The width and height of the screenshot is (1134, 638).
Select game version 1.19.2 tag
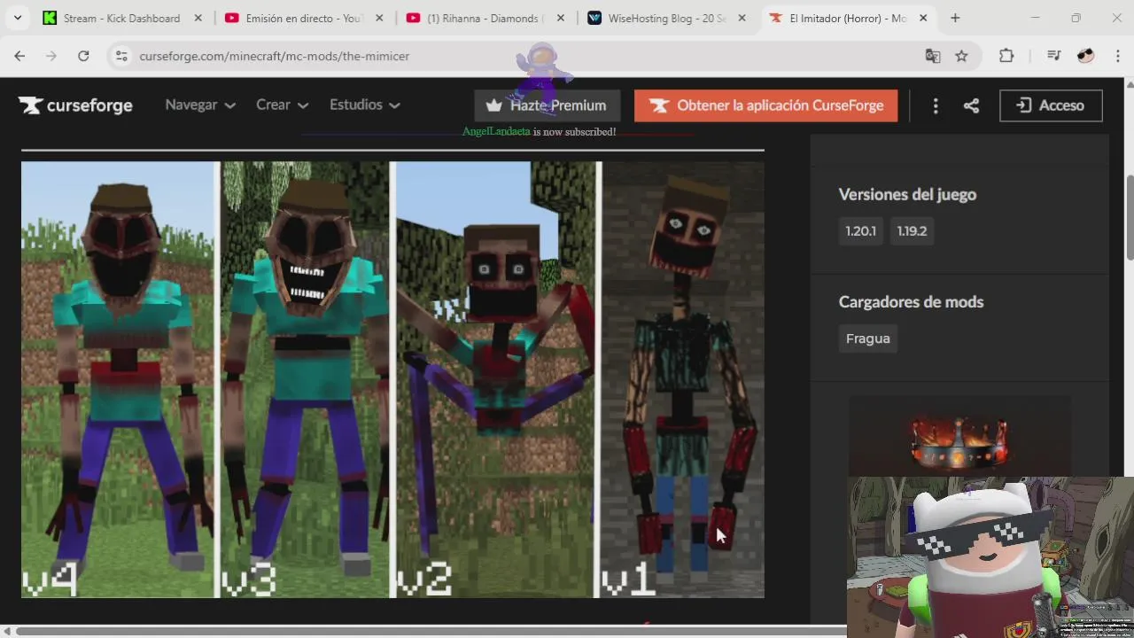pos(912,231)
